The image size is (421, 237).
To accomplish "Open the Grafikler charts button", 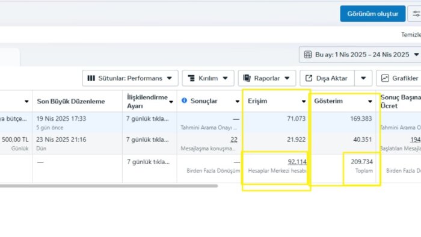I will [399, 78].
